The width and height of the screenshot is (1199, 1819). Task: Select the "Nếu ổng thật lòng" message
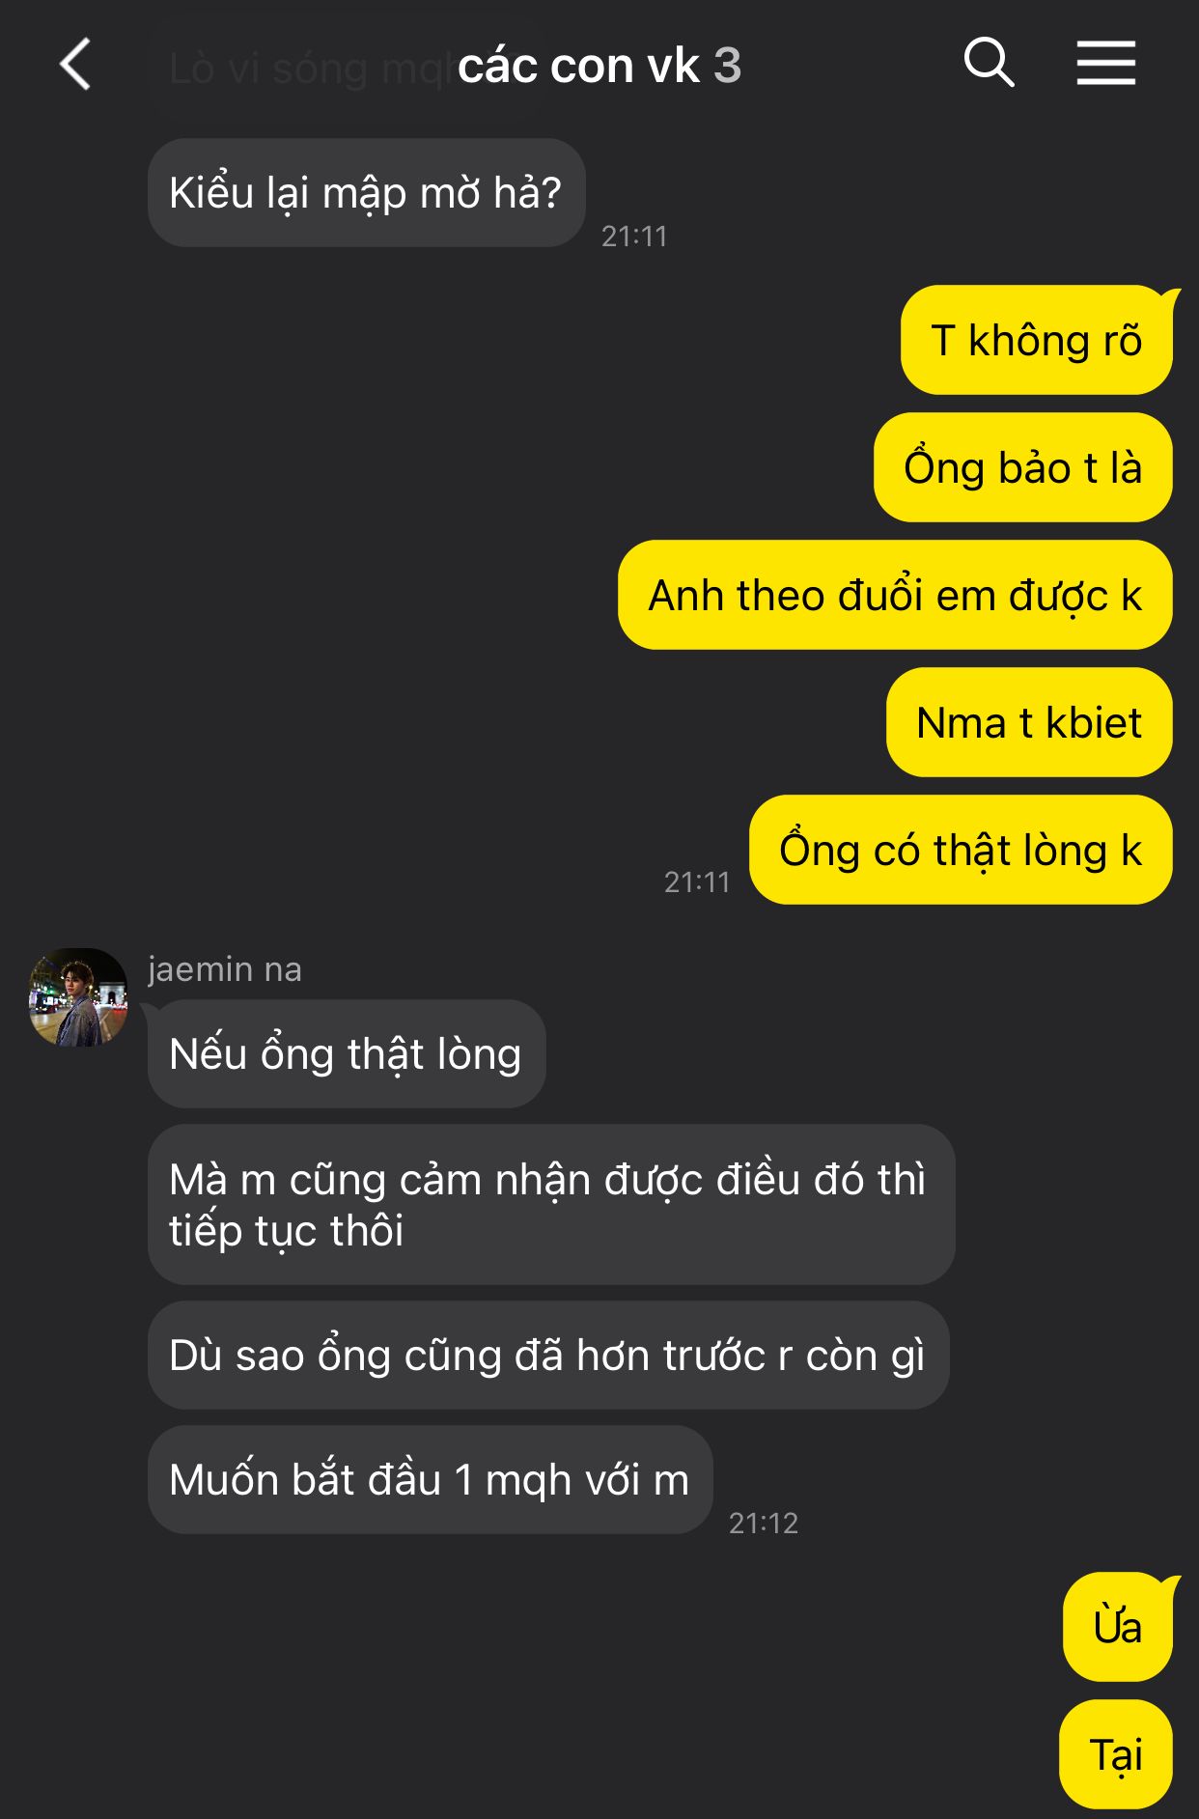(x=347, y=1053)
